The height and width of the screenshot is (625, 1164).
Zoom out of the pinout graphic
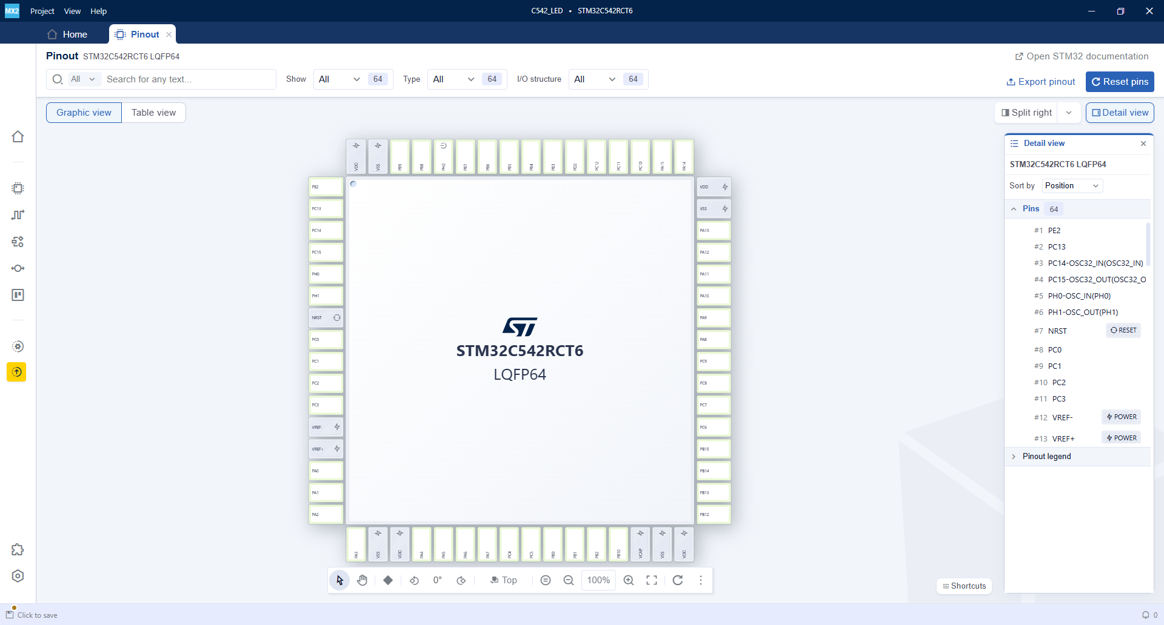pyautogui.click(x=569, y=580)
